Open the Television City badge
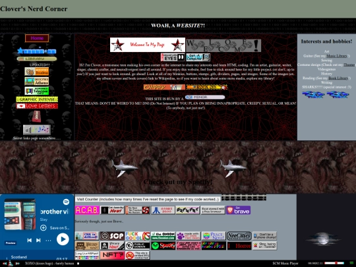The height and width of the screenshot is (267, 356). click(36, 91)
